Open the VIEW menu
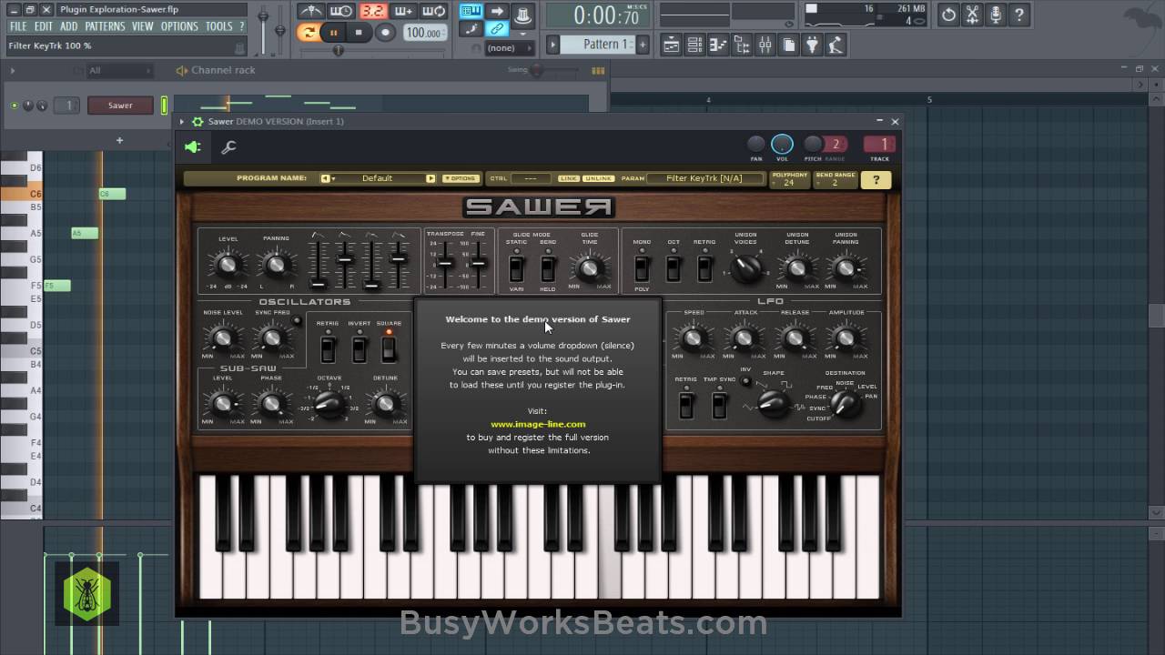The image size is (1165, 655). [x=143, y=26]
